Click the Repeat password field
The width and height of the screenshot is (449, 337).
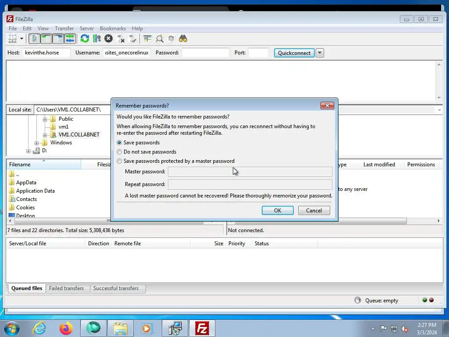[x=250, y=184]
